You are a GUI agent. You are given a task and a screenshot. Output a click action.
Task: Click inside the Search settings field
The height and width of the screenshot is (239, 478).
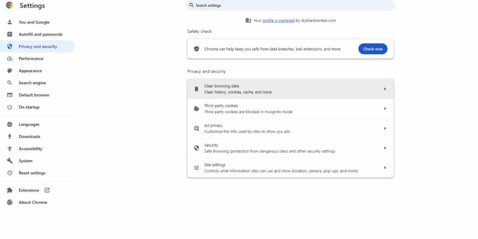pos(290,5)
